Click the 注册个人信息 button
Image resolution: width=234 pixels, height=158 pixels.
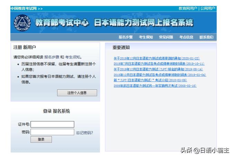point(77,93)
